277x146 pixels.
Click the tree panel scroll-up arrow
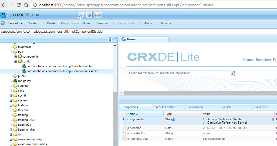[115, 45]
